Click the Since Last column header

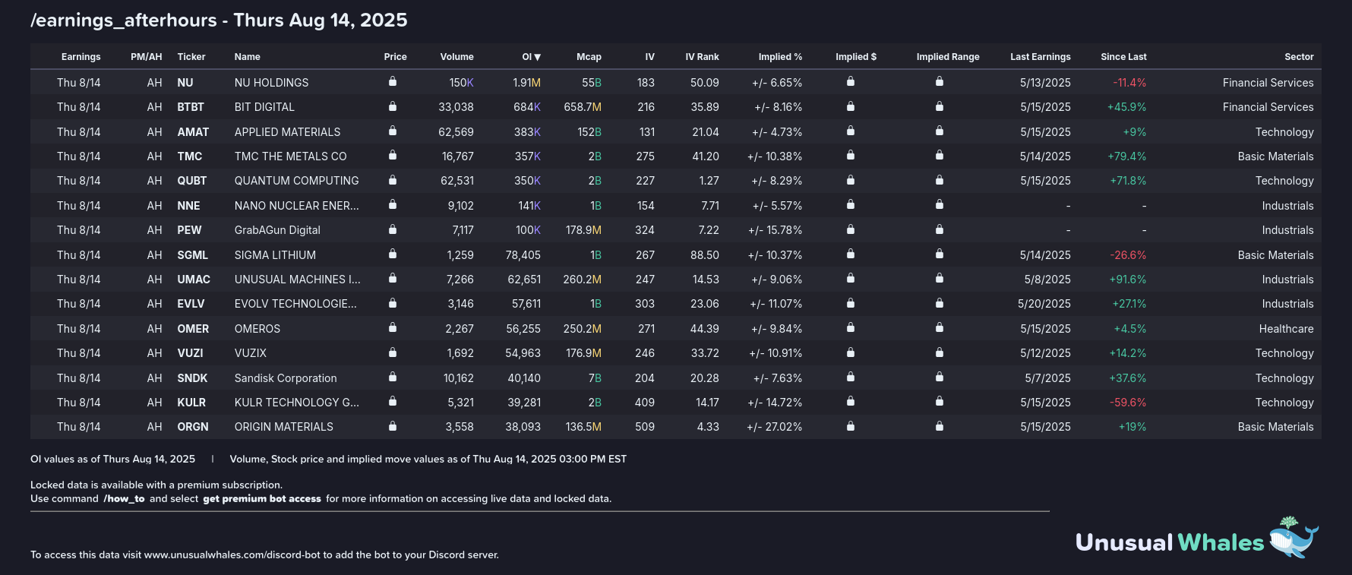coord(1123,57)
